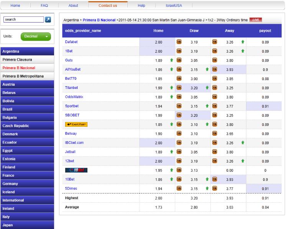
Task: Open the FAQ tab
Action: click(x=44, y=5)
